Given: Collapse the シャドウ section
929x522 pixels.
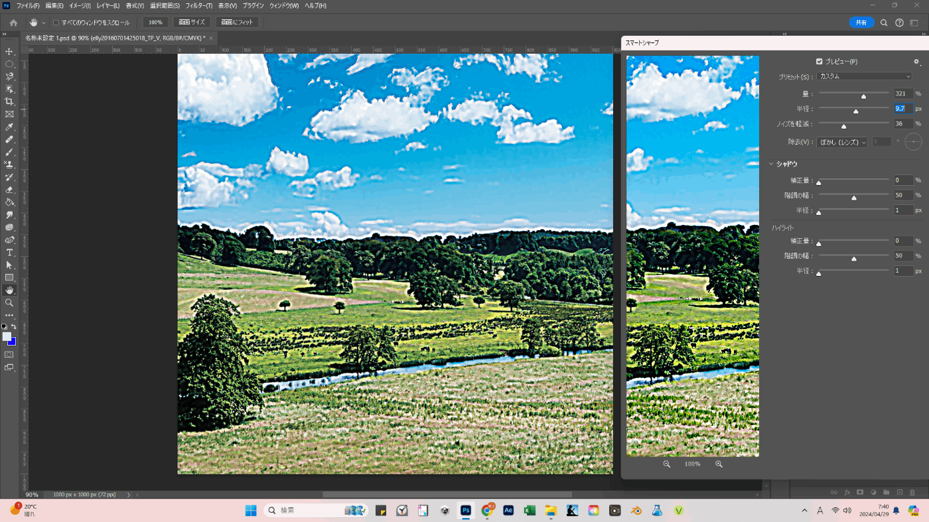Looking at the screenshot, I should coord(772,164).
